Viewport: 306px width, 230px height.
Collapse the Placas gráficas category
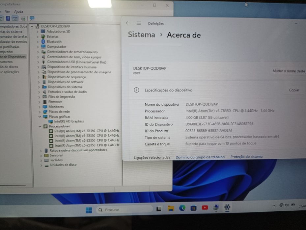[x=40, y=116]
